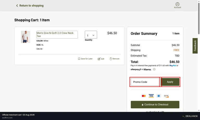Click the Discover card icon
This screenshot has width=200, height=120.
[x=166, y=96]
